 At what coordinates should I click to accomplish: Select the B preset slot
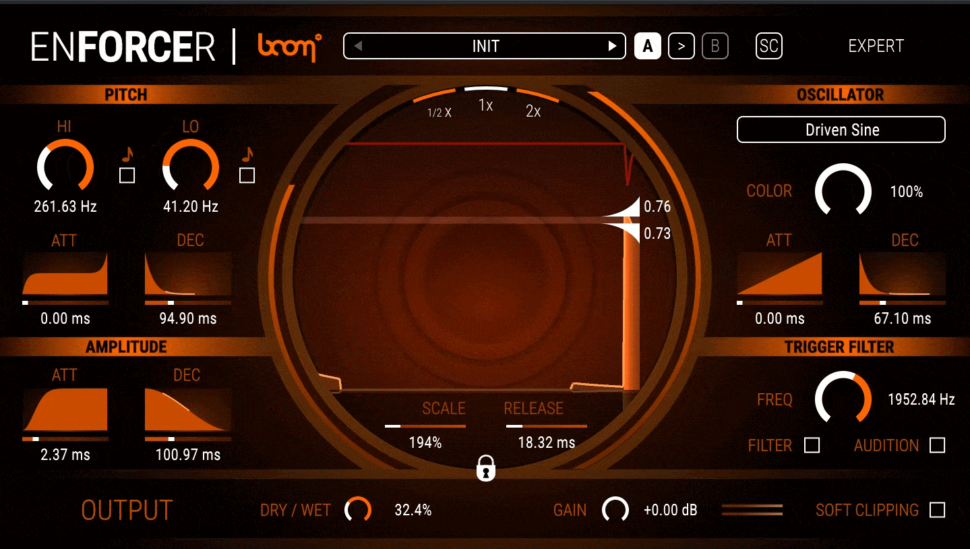point(715,46)
